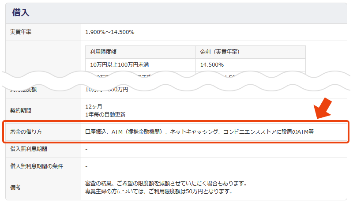
Task: Click the 借入無利息期間 row label
Action: 29,149
